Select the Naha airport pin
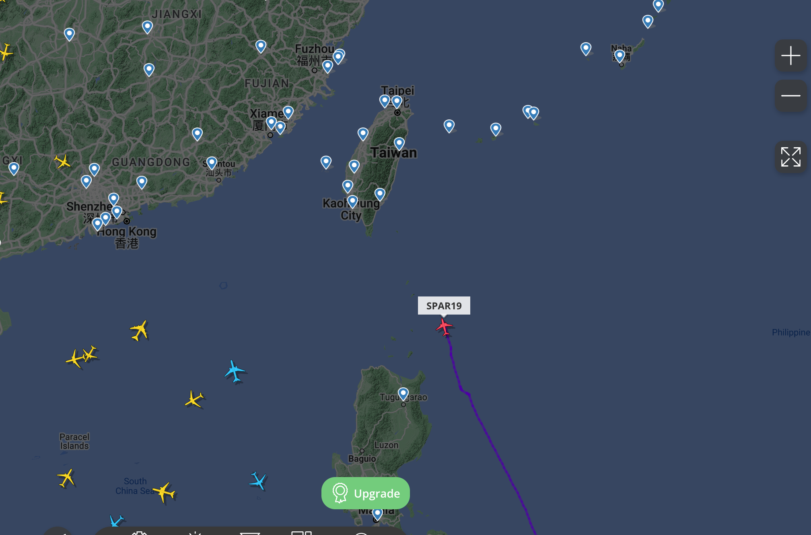Viewport: 811px width, 535px height. [620, 55]
